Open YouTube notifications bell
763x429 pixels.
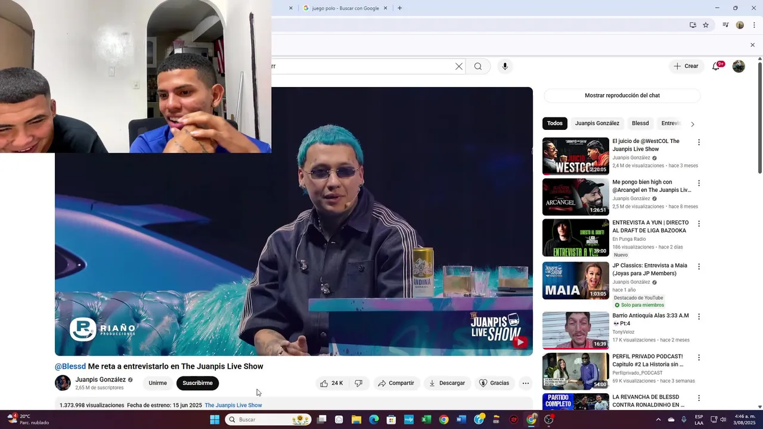coord(717,66)
